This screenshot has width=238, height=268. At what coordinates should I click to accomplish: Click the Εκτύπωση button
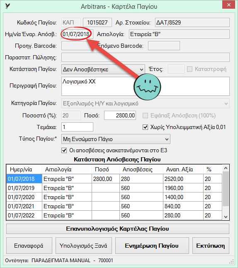211,246
